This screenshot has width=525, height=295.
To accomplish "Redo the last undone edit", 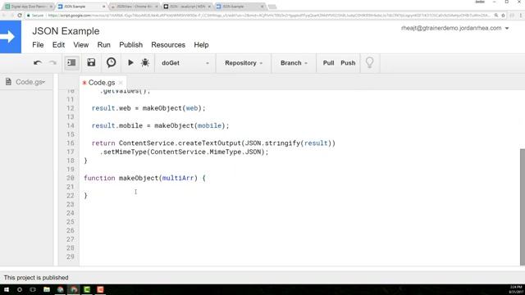I will tap(52, 63).
